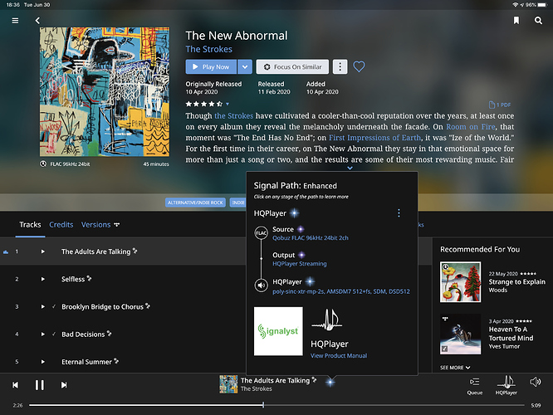Open the three-dot album options menu
553x415 pixels.
click(x=340, y=66)
